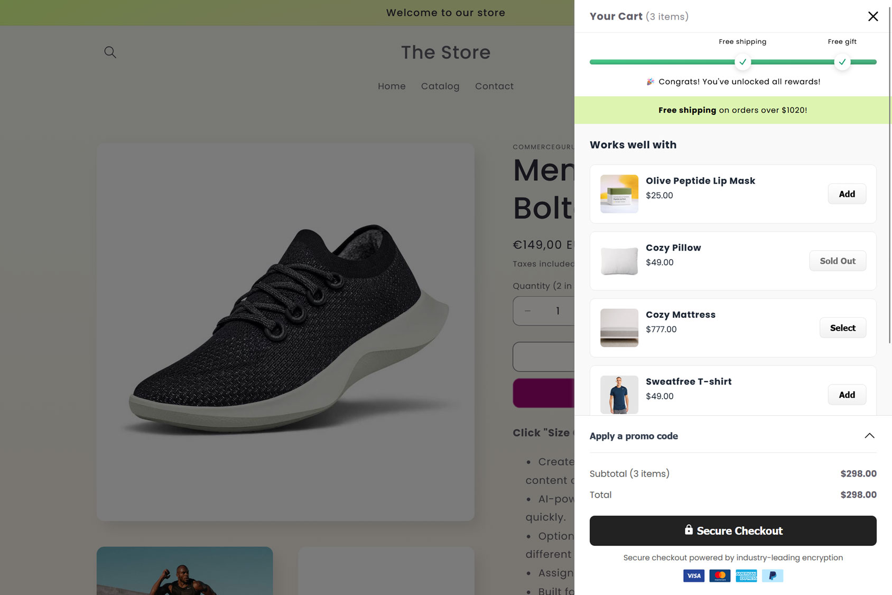This screenshot has height=595, width=892.
Task: Go to the Home page
Action: pyautogui.click(x=392, y=86)
